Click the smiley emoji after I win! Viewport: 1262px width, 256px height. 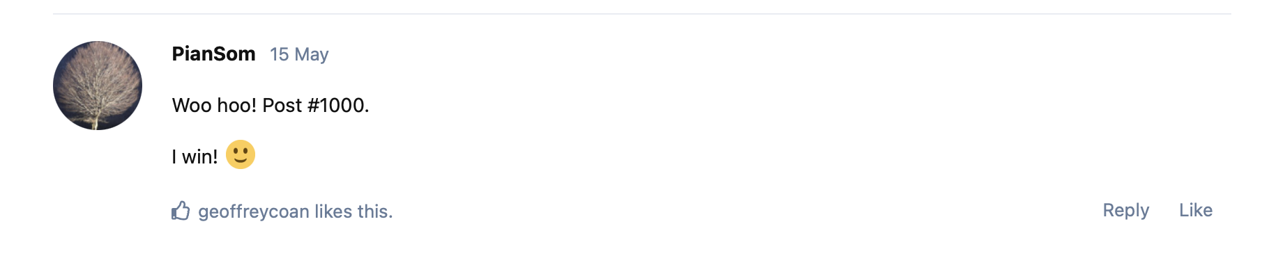(241, 155)
